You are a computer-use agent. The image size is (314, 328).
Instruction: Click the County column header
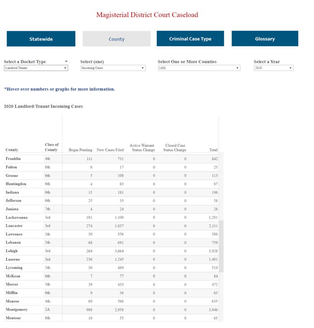12,150
